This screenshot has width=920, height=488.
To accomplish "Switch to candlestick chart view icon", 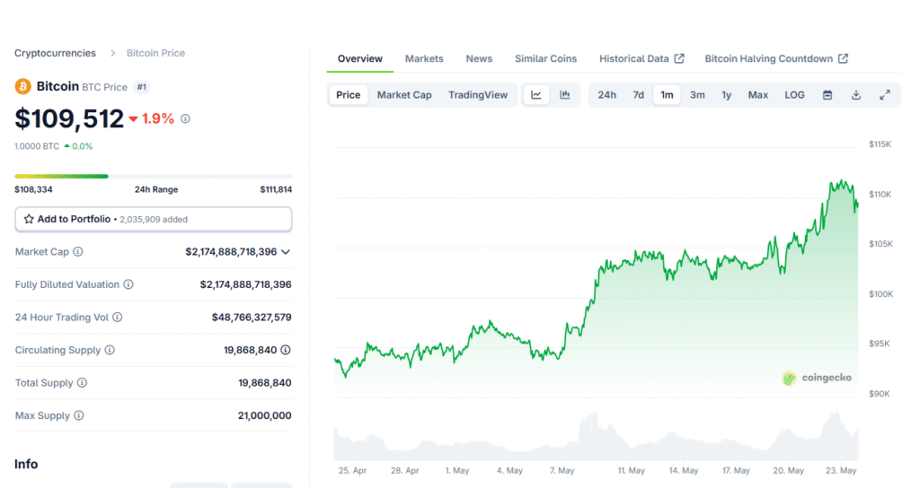I will 565,95.
